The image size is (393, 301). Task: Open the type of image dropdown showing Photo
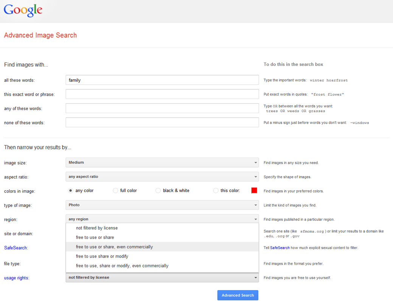coord(162,205)
